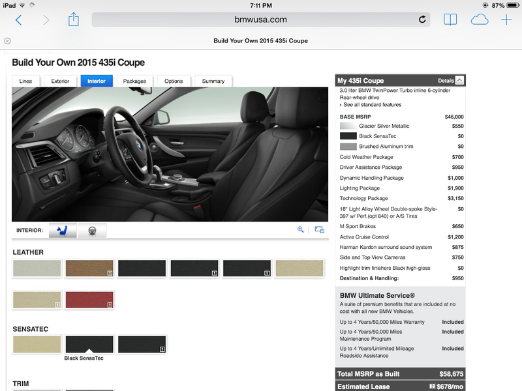Click the Lighting Package line

(401, 188)
